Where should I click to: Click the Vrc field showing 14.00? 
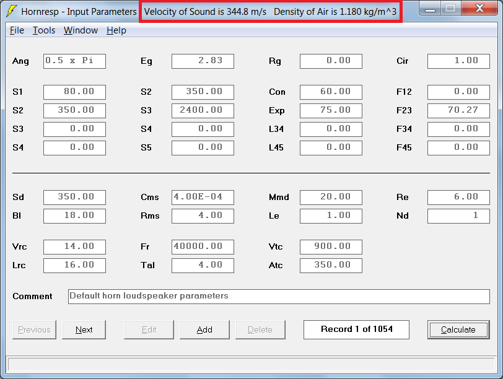coord(74,247)
